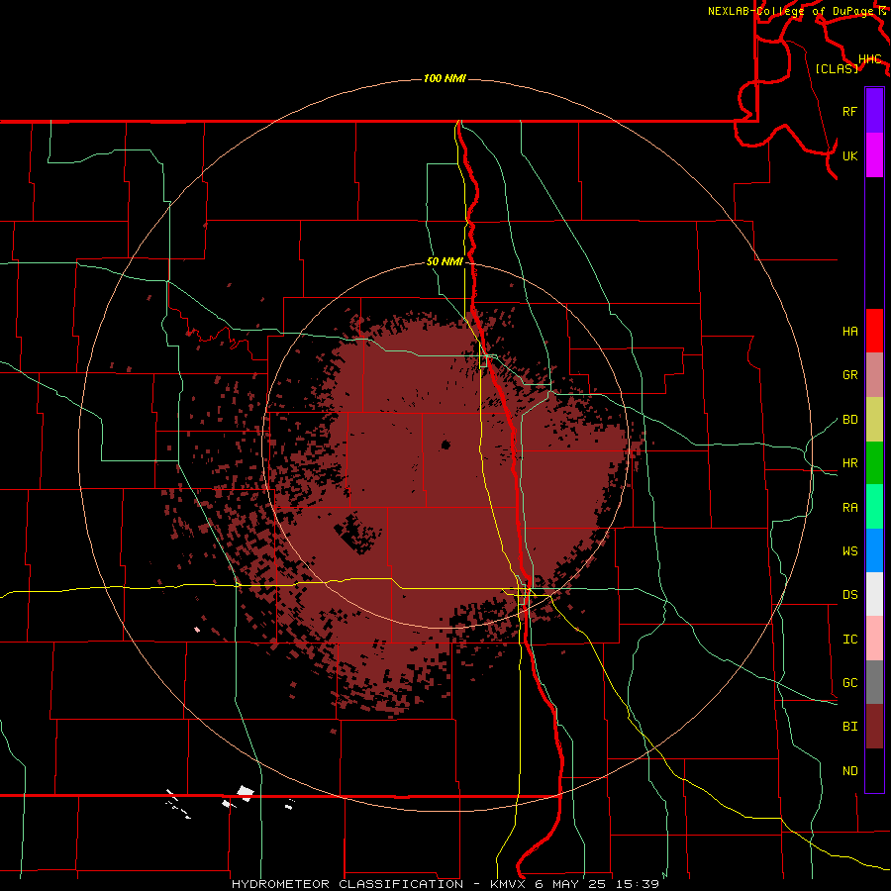The height and width of the screenshot is (891, 891).
Task: Click the 50 NMI range ring label
Action: pyautogui.click(x=445, y=261)
